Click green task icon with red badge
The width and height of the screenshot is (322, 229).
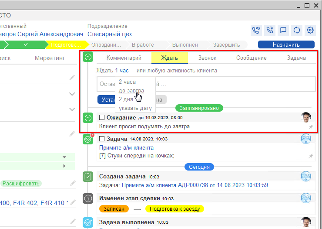click(x=88, y=139)
